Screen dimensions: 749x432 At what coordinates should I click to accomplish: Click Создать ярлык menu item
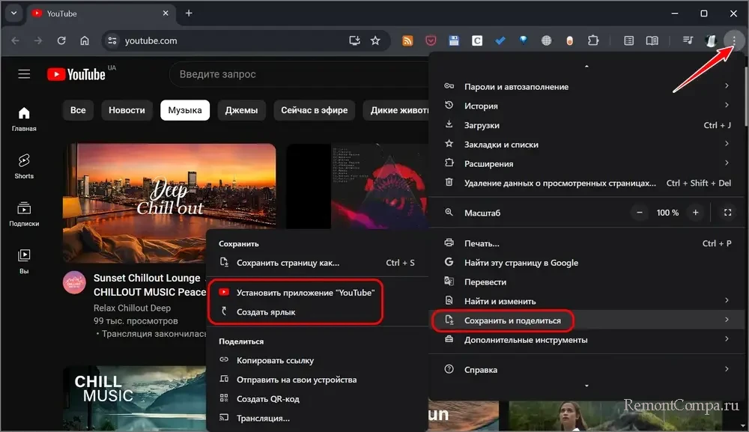point(317,311)
